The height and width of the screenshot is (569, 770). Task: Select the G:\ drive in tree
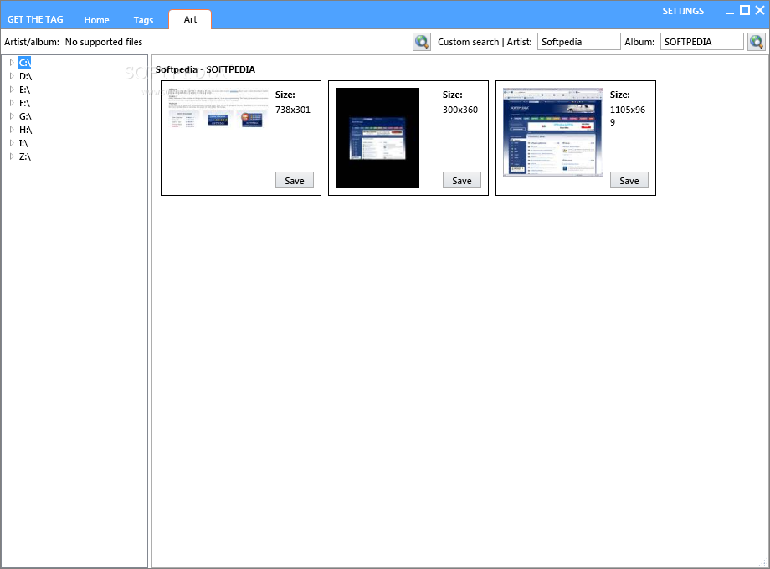(x=26, y=116)
